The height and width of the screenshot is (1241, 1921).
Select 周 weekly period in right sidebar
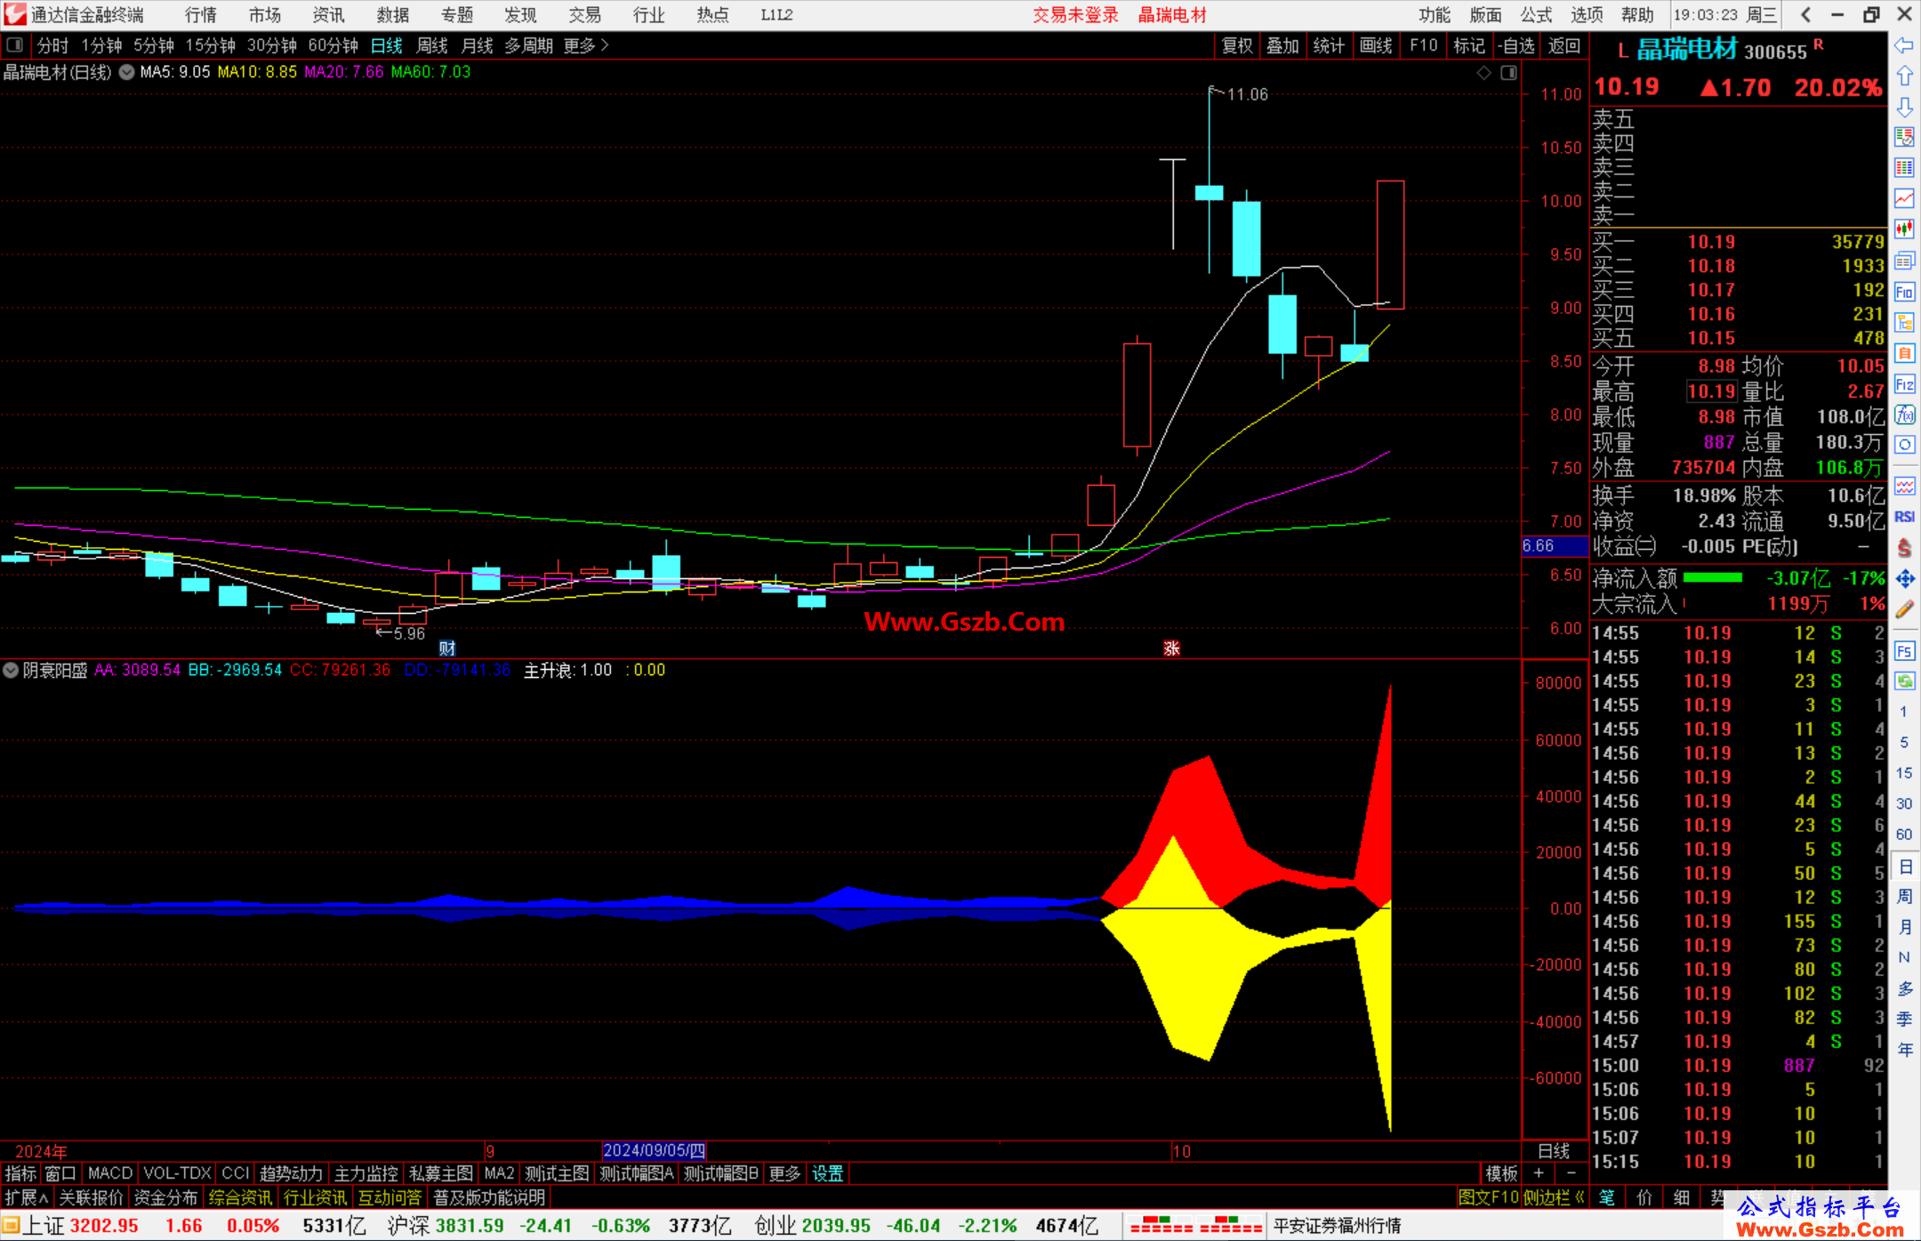pos(1904,897)
